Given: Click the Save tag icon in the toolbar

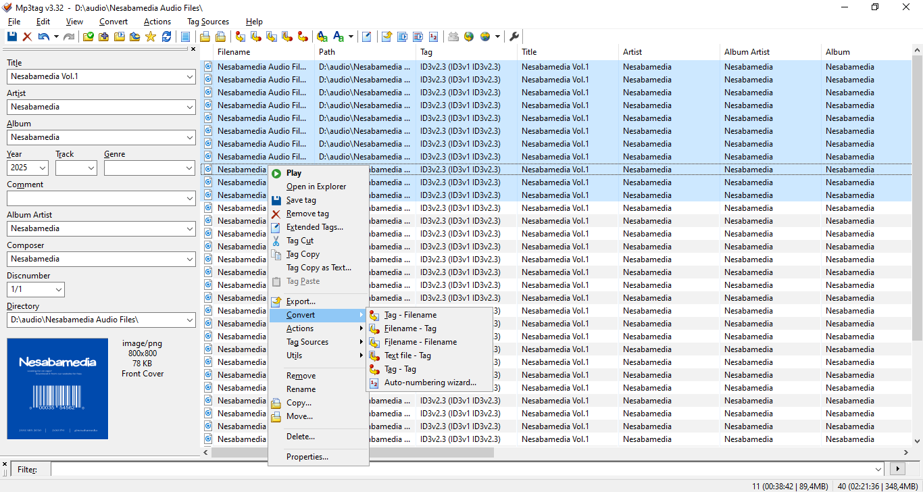Looking at the screenshot, I should tap(12, 36).
